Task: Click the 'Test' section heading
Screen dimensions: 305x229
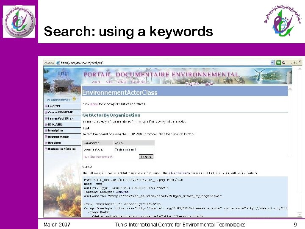Action: click(86, 128)
